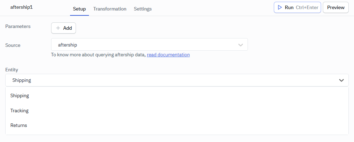354x142 pixels.
Task: Click the Entity field showing Shipping
Action: click(x=177, y=80)
